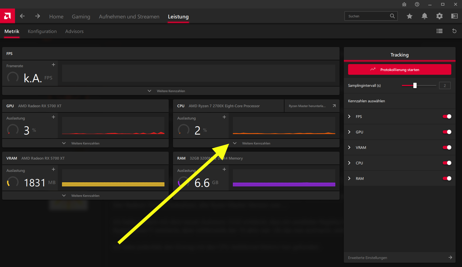Viewport: 462px width, 267px height.
Task: Disable VRAM tracking toggle
Action: (447, 147)
